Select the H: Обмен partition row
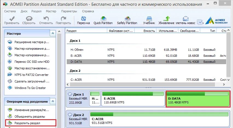233x128 pixels. click(x=146, y=50)
